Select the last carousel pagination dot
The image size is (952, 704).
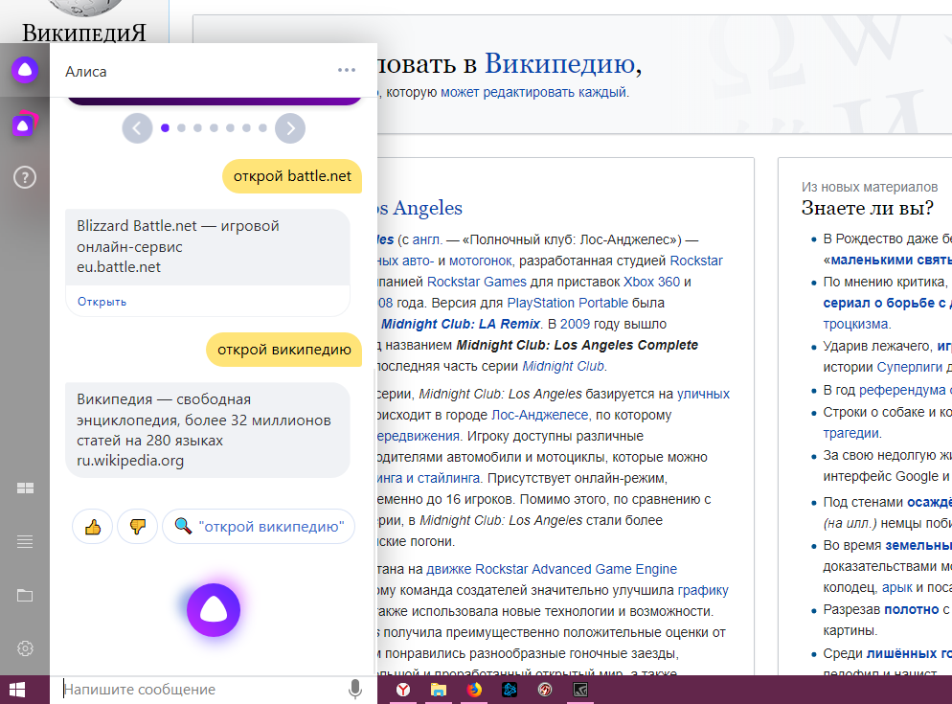tap(262, 127)
